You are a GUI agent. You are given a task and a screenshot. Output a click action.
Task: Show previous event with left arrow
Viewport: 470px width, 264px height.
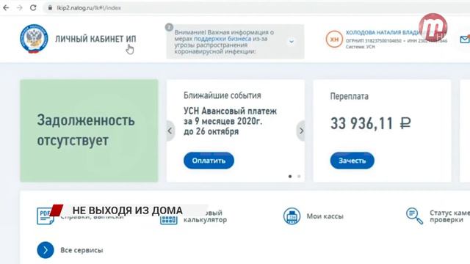coord(170,131)
